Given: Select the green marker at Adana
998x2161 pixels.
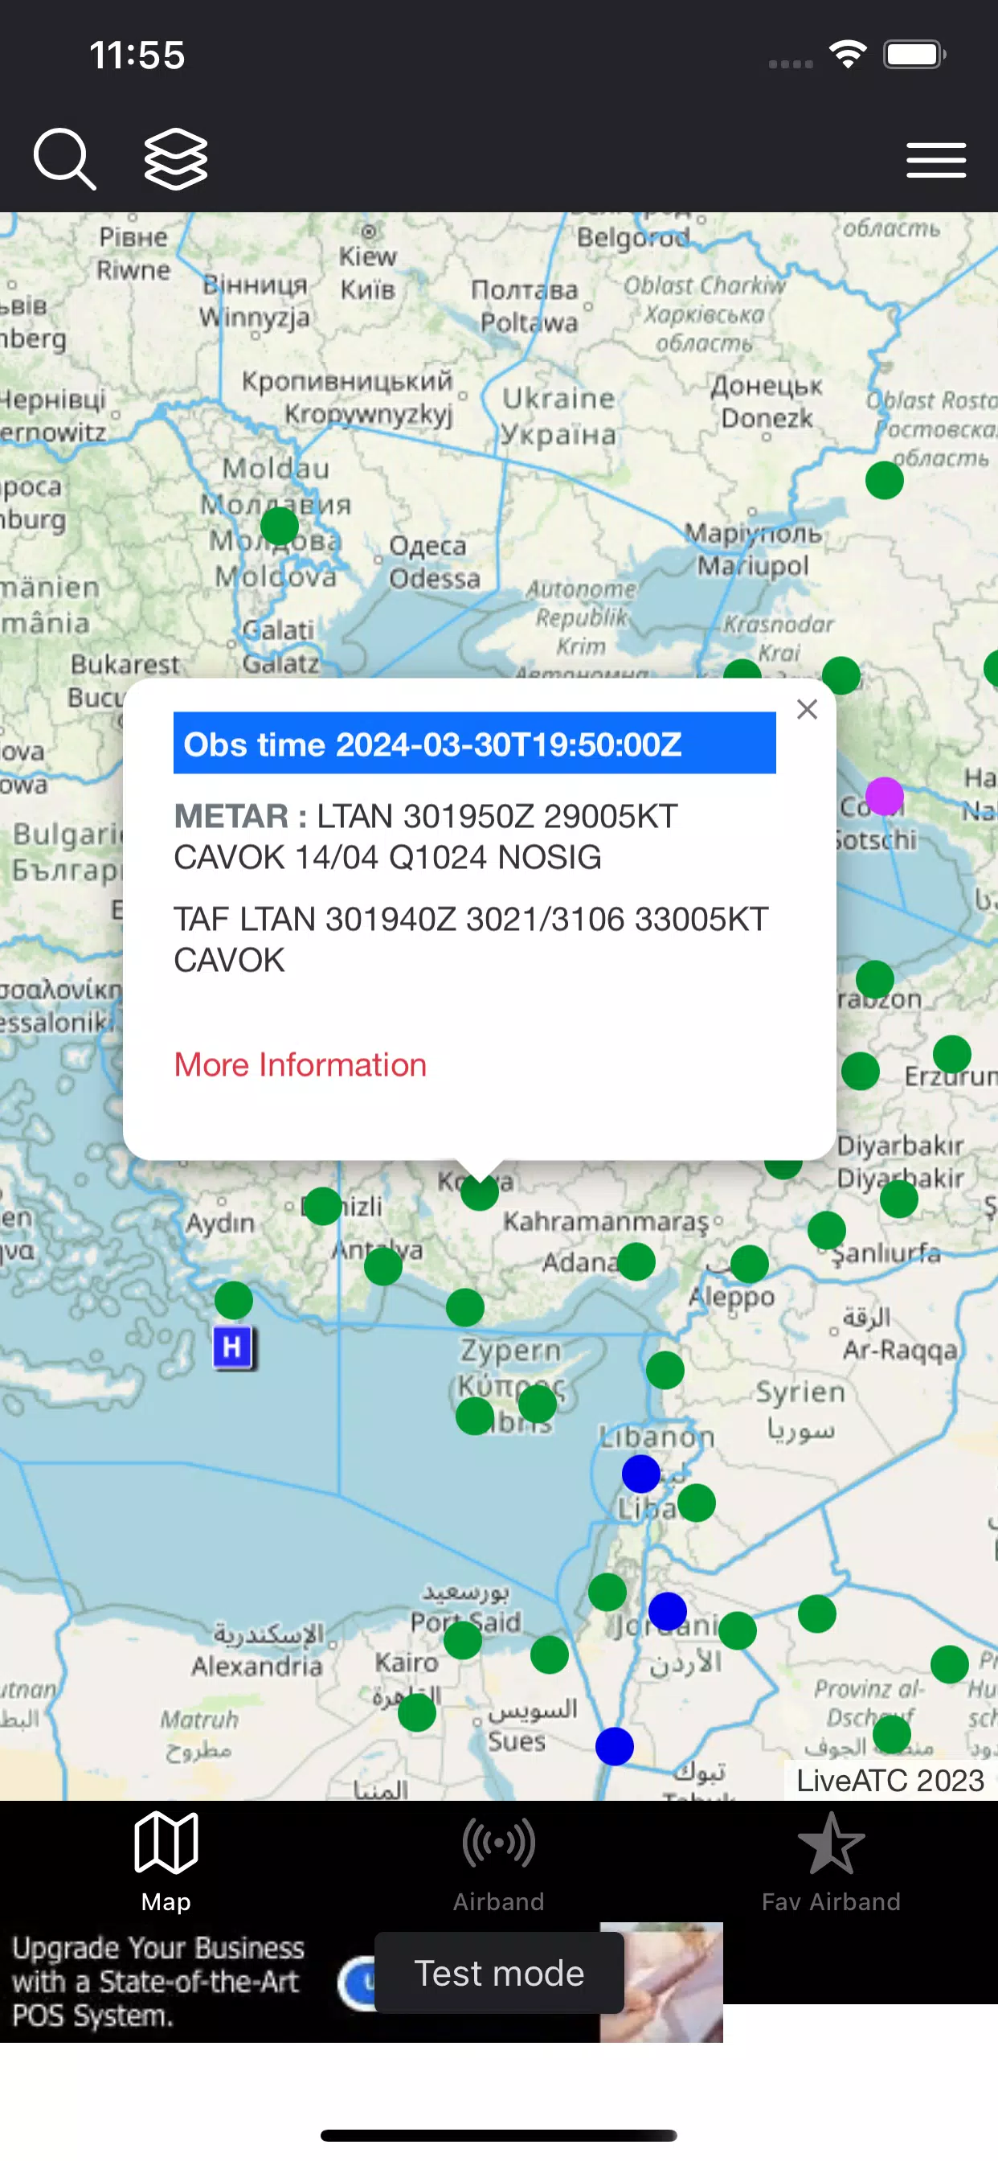Looking at the screenshot, I should pyautogui.click(x=636, y=1261).
